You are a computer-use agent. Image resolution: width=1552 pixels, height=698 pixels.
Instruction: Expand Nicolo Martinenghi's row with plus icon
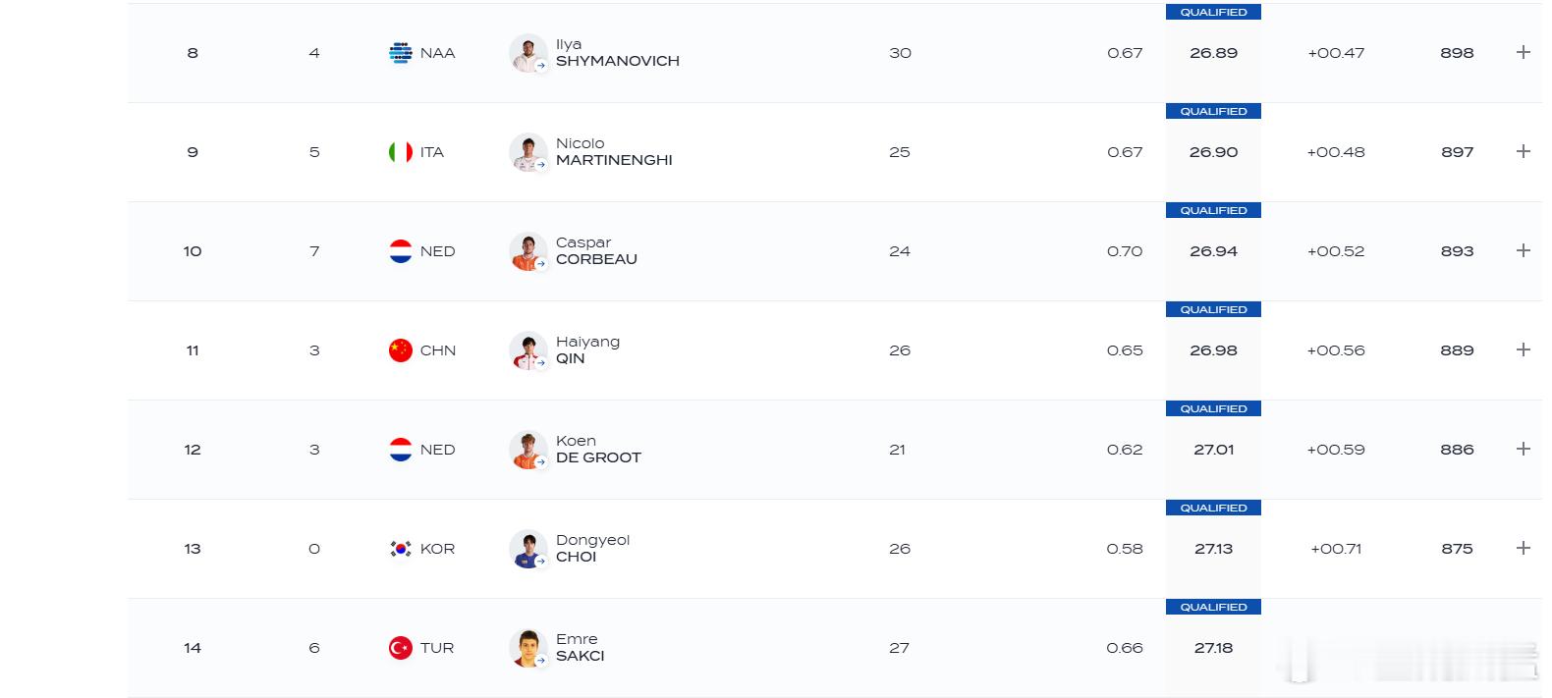[x=1524, y=151]
